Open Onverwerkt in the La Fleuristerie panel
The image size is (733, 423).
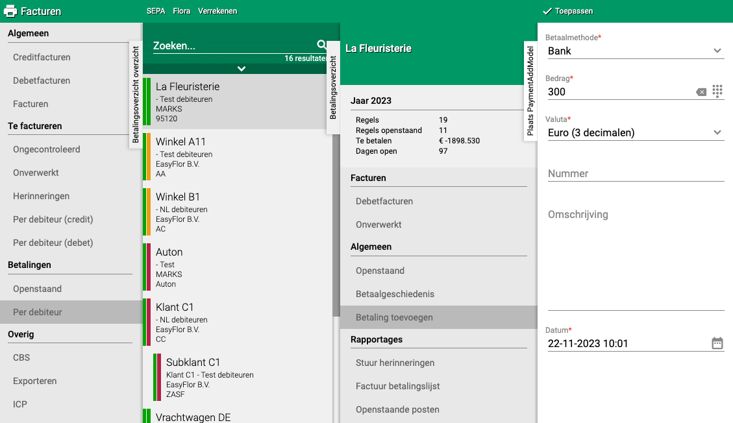tap(438, 224)
